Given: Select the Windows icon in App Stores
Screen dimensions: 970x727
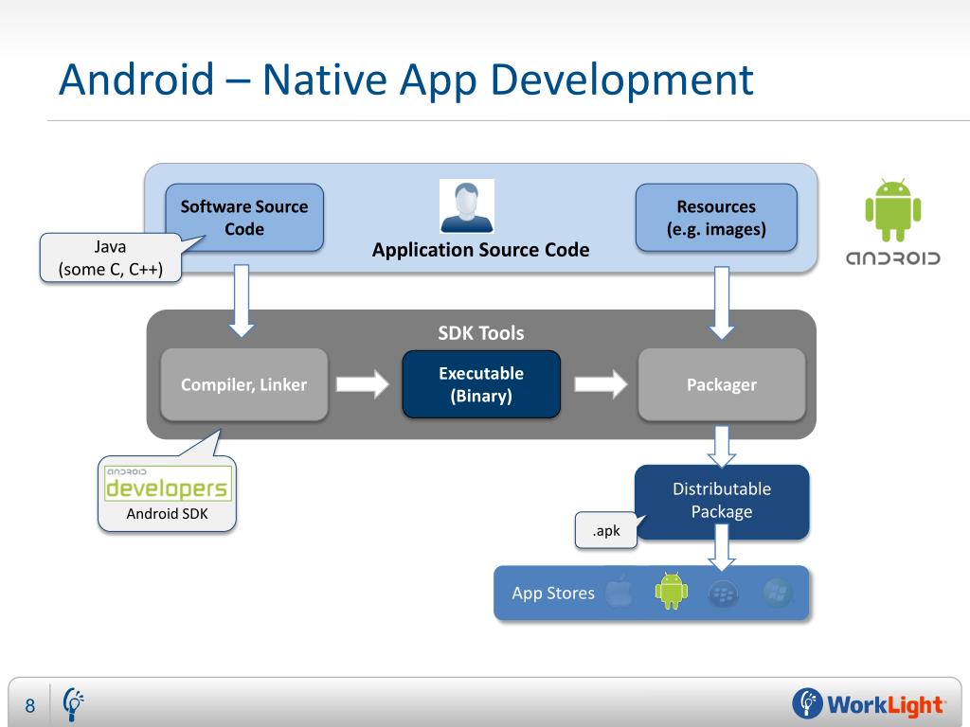Looking at the screenshot, I should [777, 594].
